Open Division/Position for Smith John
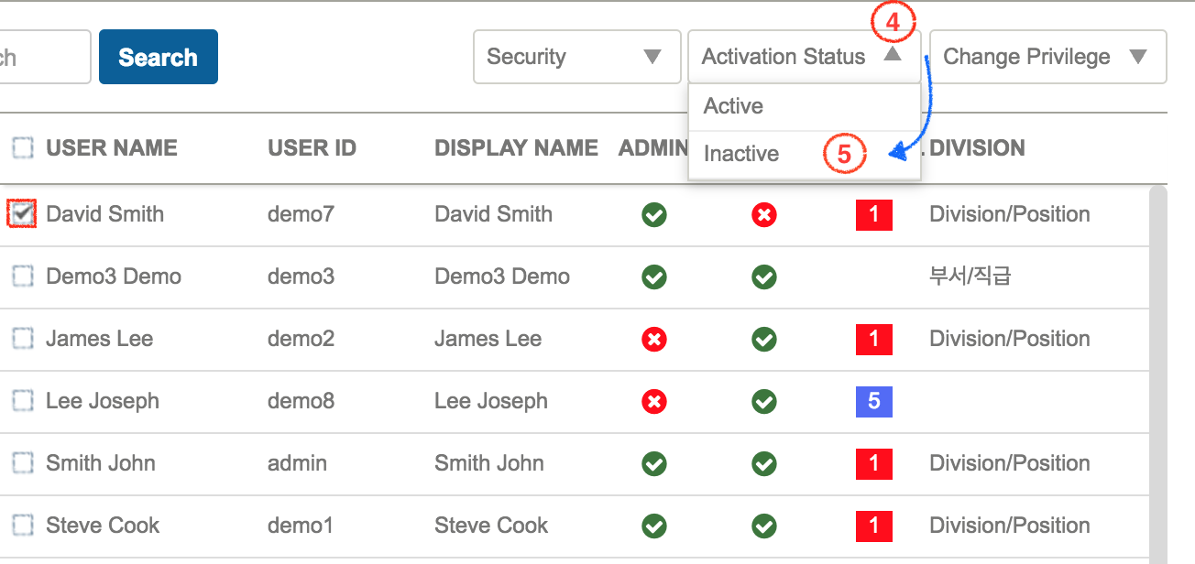Screen dimensions: 1195x564 [x=1009, y=463]
